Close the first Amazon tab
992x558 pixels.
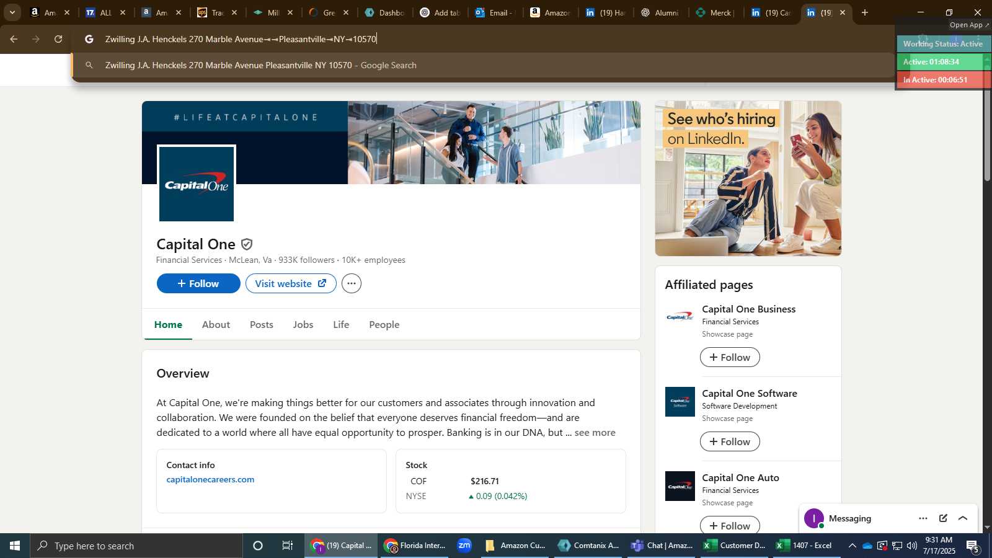pos(67,12)
